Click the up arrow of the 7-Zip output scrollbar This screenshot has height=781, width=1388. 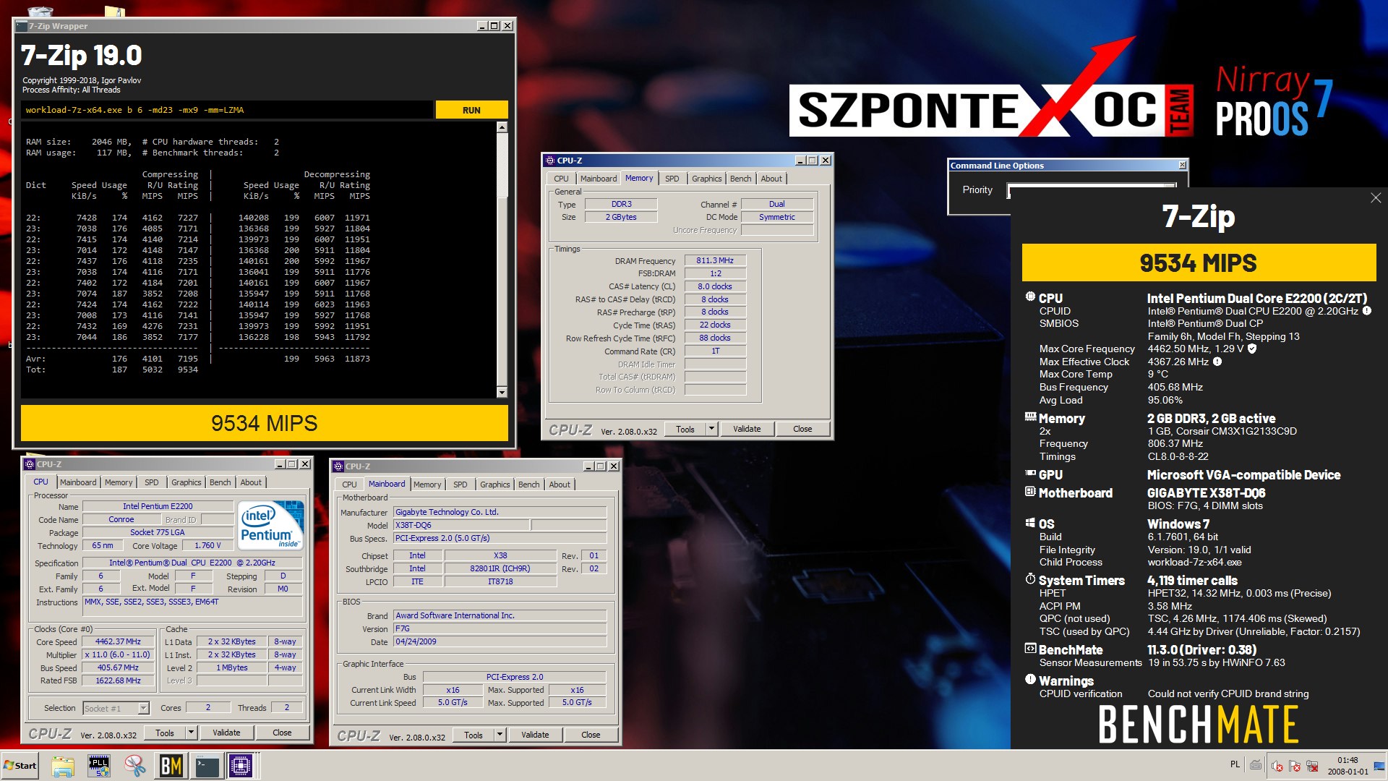502,127
